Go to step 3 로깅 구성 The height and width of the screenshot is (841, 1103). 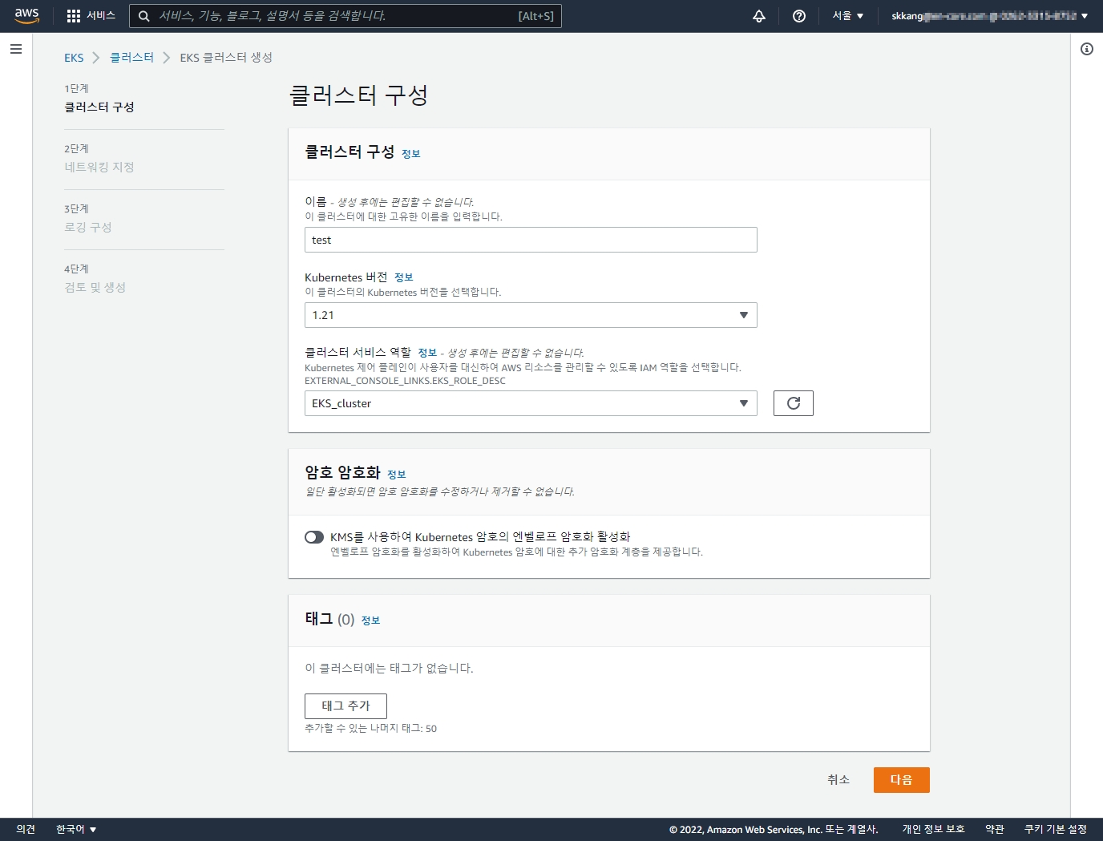coord(88,227)
